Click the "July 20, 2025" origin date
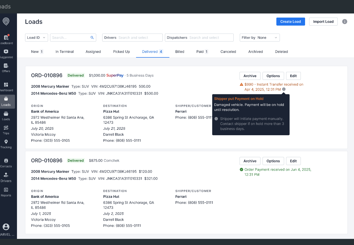The image size is (354, 245). (42, 128)
